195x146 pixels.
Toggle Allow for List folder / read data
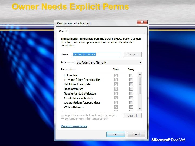[x=116, y=84]
